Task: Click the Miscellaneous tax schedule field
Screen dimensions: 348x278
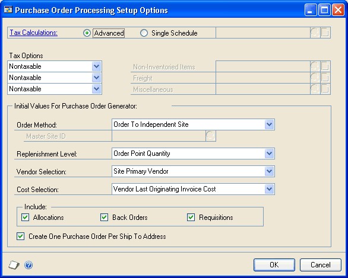Action: [x=263, y=89]
